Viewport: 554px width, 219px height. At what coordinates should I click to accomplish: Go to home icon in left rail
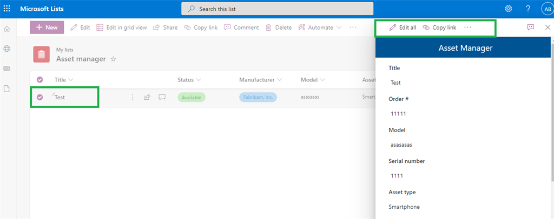6,29
